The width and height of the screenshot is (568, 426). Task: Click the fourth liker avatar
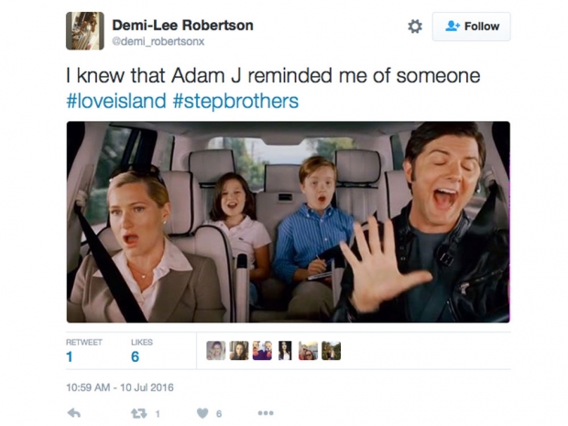tap(285, 351)
